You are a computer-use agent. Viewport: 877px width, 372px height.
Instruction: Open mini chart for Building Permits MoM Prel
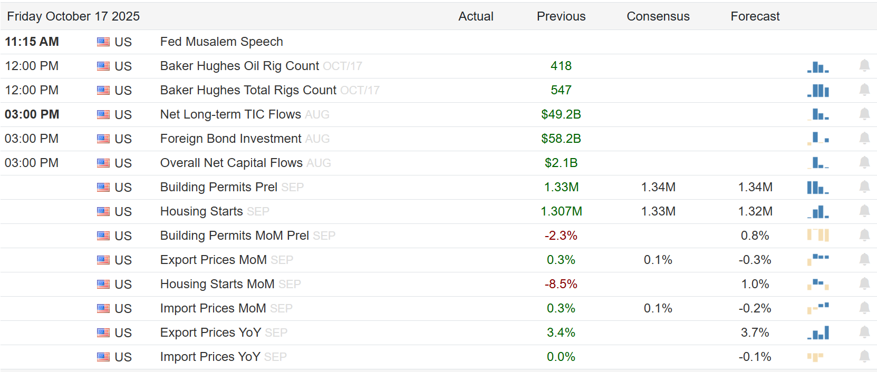817,235
